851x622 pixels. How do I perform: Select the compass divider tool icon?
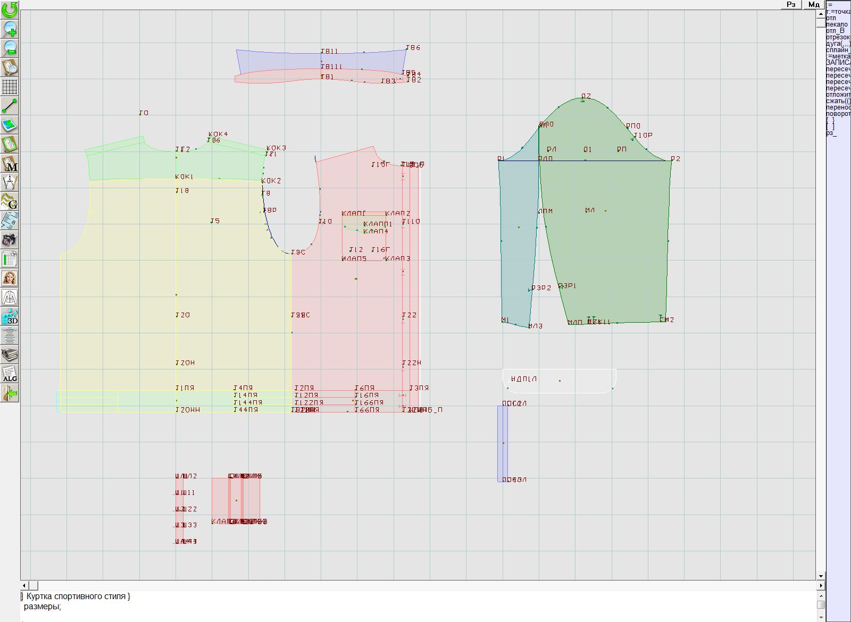pos(10,182)
